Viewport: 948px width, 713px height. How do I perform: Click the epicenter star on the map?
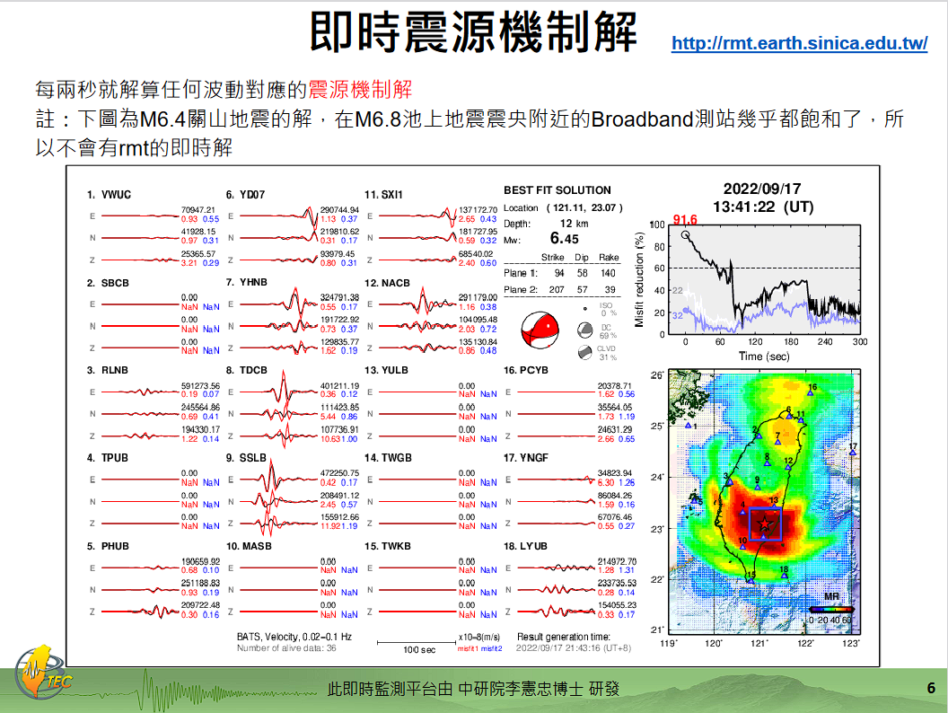pyautogui.click(x=765, y=524)
